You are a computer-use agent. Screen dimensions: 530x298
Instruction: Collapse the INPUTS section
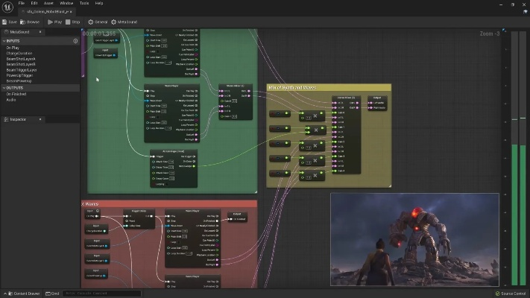[4, 41]
